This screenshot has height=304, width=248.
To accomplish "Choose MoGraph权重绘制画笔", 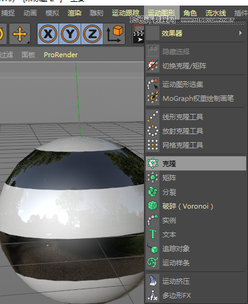I will [196, 98].
